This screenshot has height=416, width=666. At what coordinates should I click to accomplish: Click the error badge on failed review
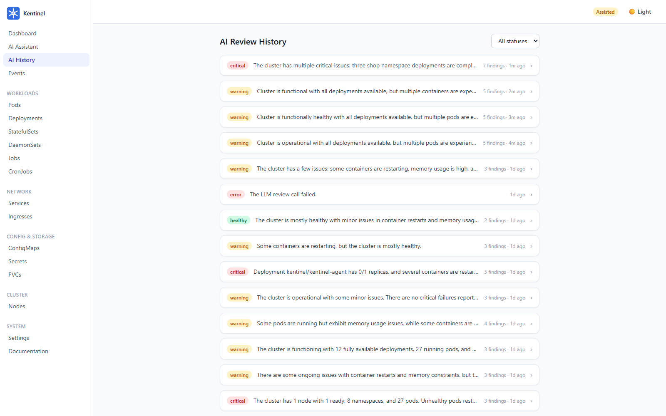tap(236, 195)
